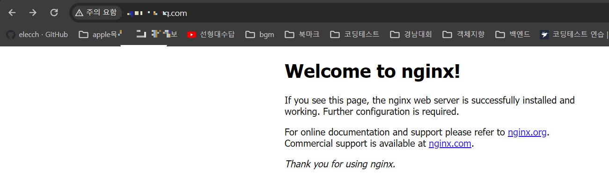This screenshot has width=609, height=195.
Task: Click the GitHub octocat bookmark icon
Action: pos(10,34)
